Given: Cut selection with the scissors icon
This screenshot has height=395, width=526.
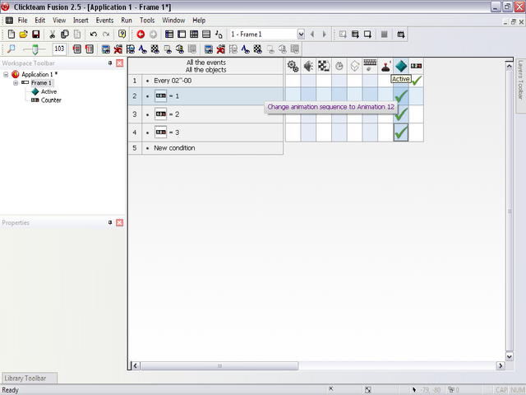Looking at the screenshot, I should click(52, 35).
